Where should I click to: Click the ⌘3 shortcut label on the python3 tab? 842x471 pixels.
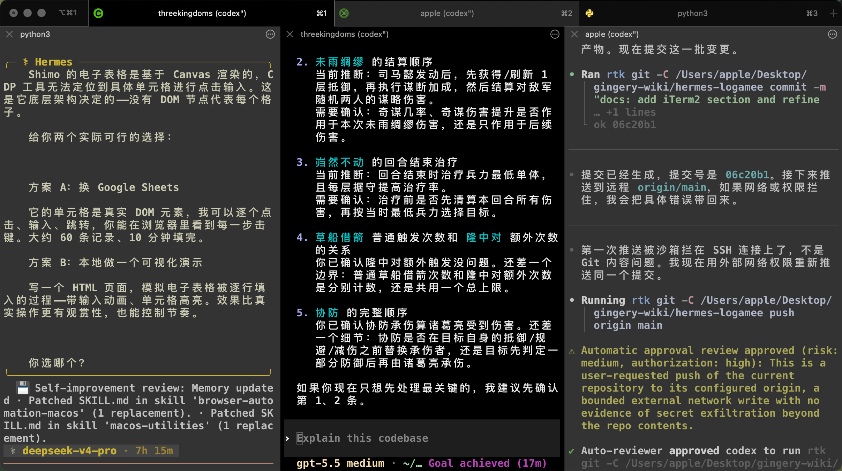(x=812, y=13)
